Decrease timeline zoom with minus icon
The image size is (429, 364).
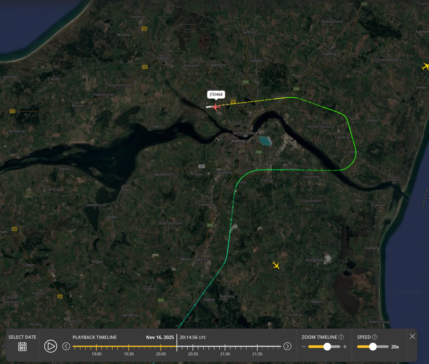tap(304, 347)
